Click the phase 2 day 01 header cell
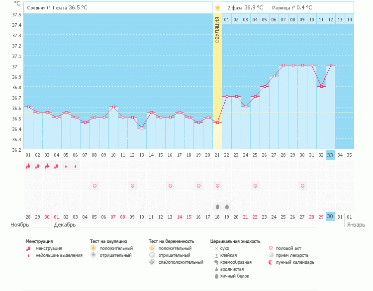The image size is (373, 291). (x=227, y=19)
